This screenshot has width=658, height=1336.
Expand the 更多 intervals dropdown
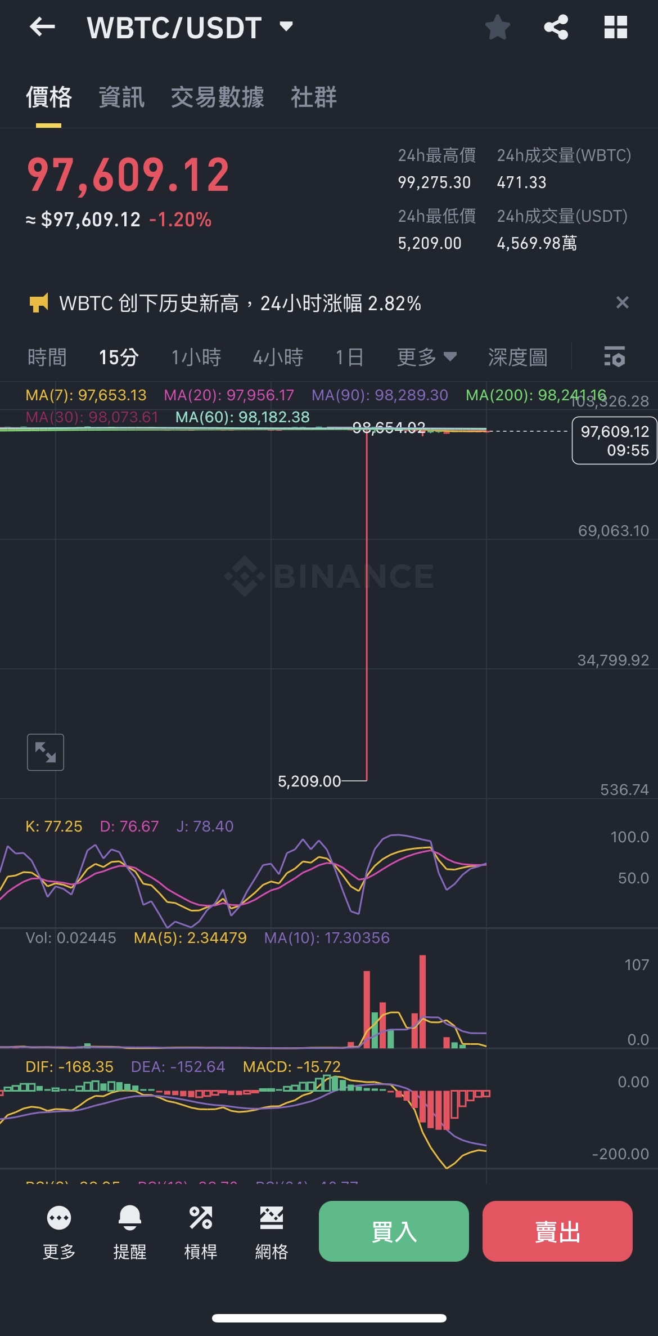coord(426,357)
